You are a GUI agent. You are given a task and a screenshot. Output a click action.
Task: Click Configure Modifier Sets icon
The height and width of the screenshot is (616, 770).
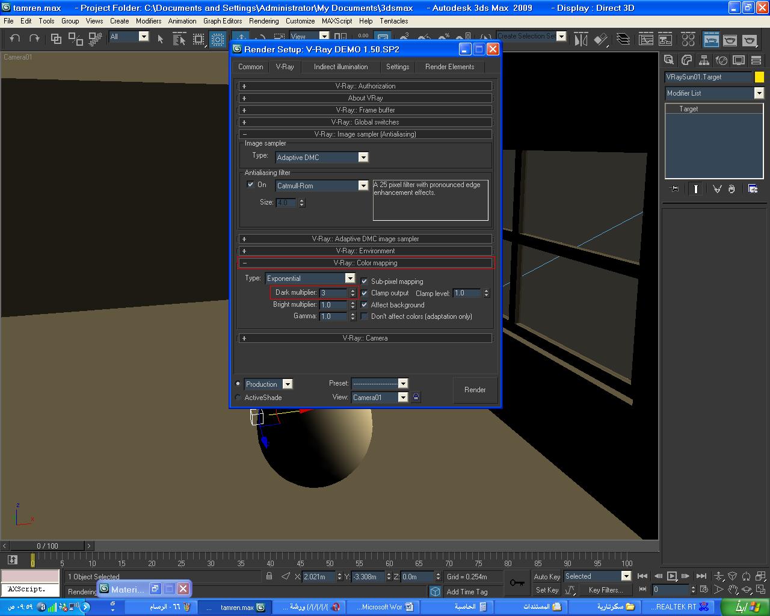[753, 189]
